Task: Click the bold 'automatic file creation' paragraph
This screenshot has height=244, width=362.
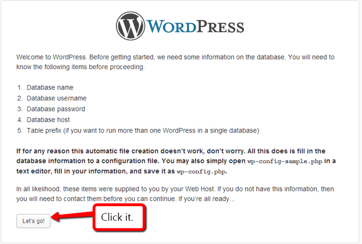Action: tap(176, 161)
